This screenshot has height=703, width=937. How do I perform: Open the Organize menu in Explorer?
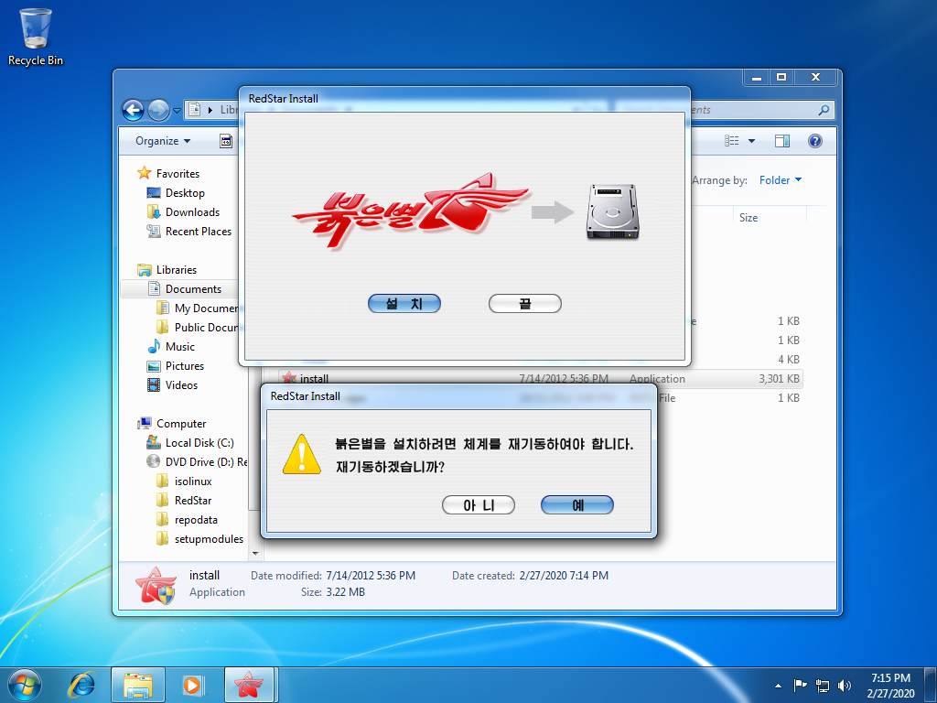(163, 141)
